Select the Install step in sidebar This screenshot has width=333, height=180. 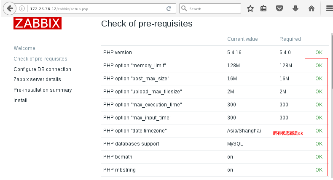tap(20, 101)
